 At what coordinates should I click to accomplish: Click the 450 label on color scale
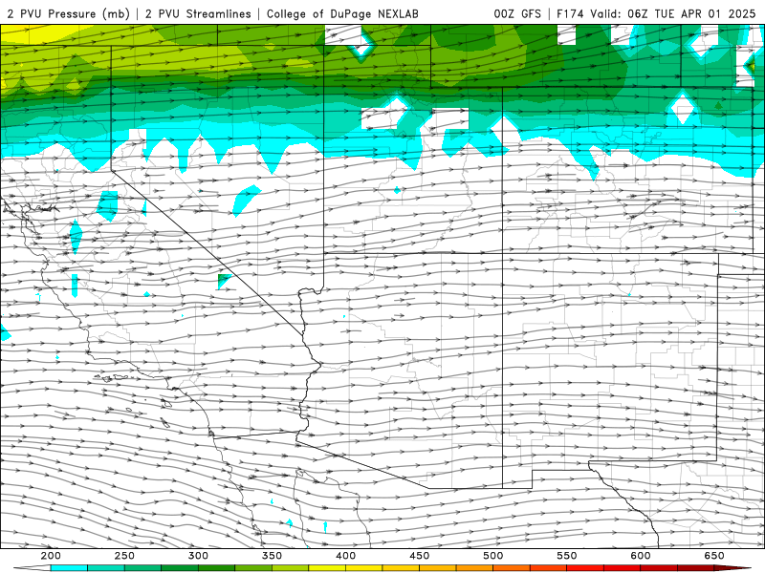(x=420, y=556)
